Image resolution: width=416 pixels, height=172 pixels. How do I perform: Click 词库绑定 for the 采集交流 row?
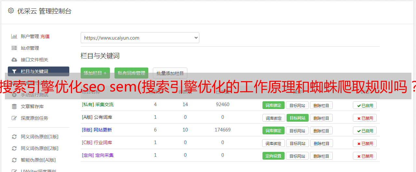coord(274,105)
